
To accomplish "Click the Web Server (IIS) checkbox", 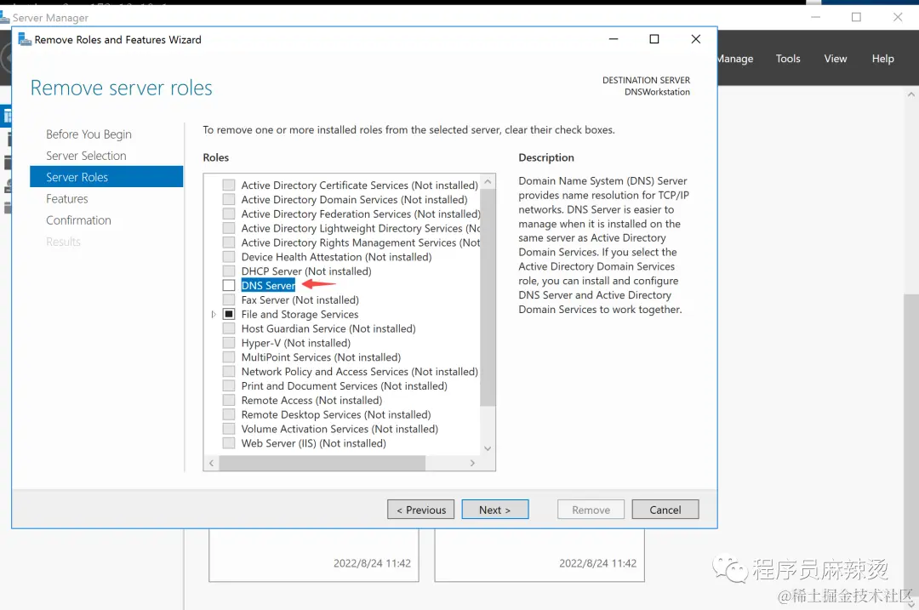I will pos(229,443).
